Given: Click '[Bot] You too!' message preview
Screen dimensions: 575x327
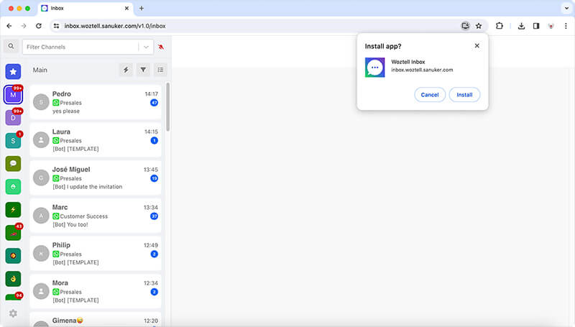Looking at the screenshot, I should 70,224.
